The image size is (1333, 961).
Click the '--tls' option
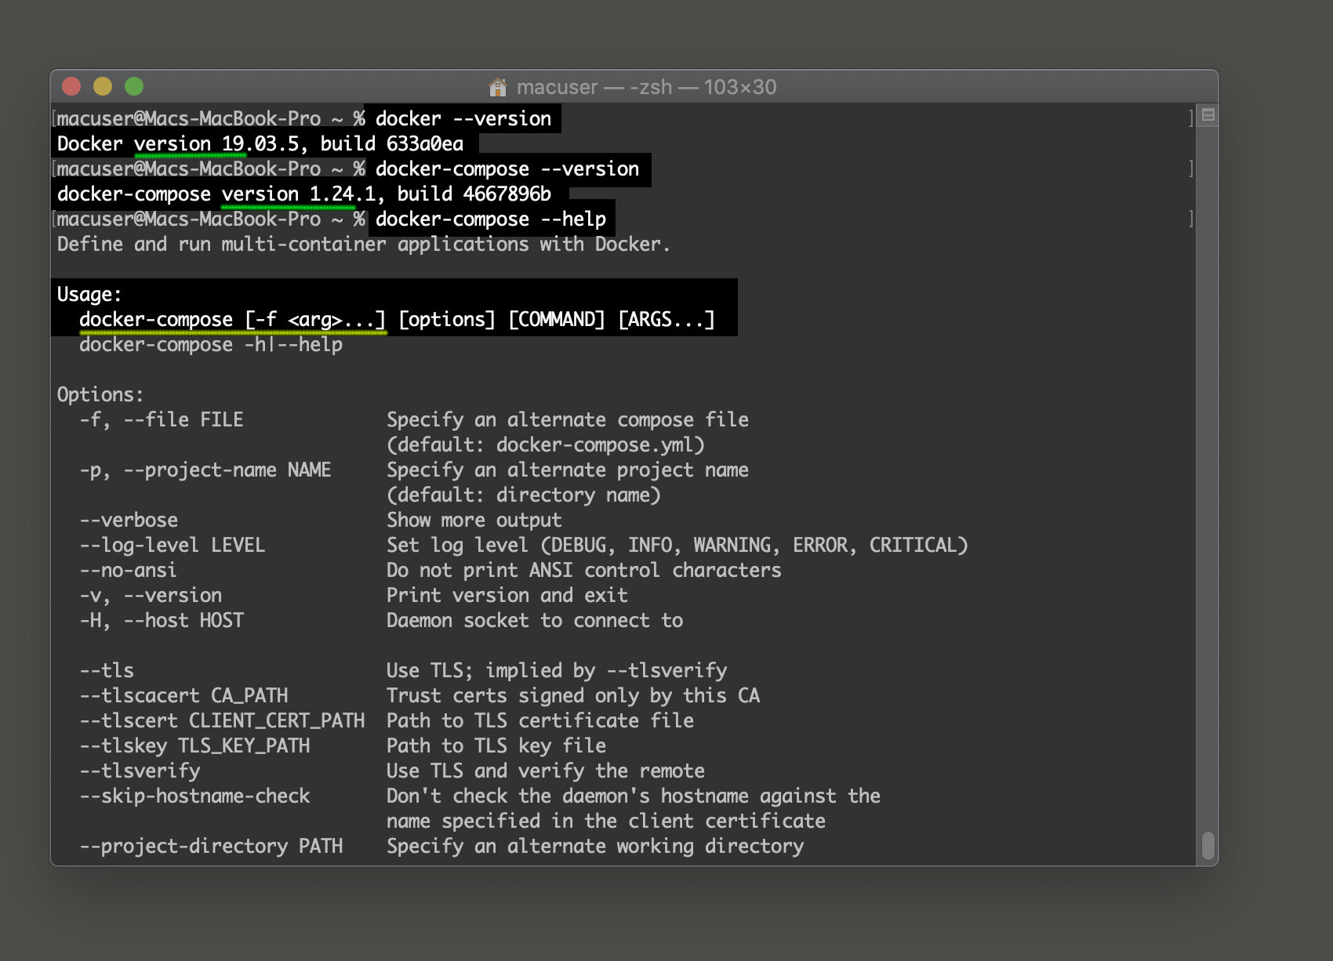click(x=107, y=671)
